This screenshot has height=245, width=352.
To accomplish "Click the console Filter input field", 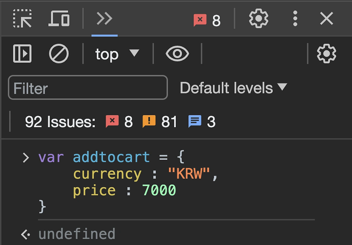I will [x=88, y=88].
